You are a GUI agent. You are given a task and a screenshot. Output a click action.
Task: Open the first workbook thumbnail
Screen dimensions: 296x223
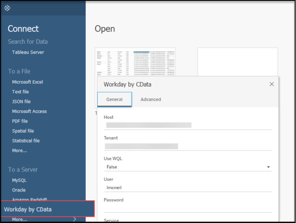coord(135,62)
